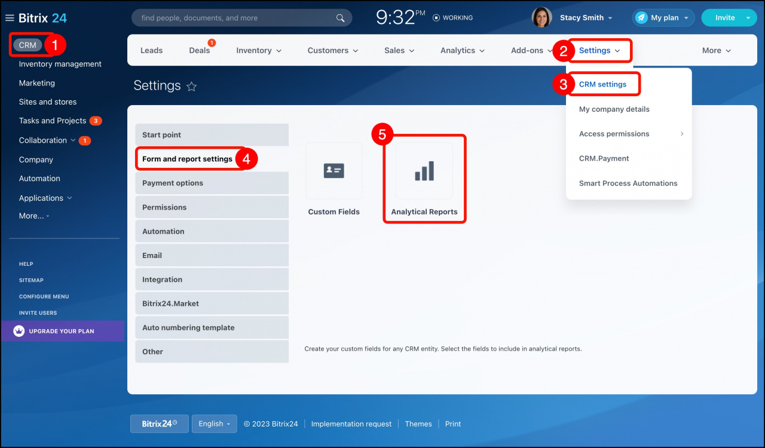Open Inventory management in the sidebar

click(60, 64)
